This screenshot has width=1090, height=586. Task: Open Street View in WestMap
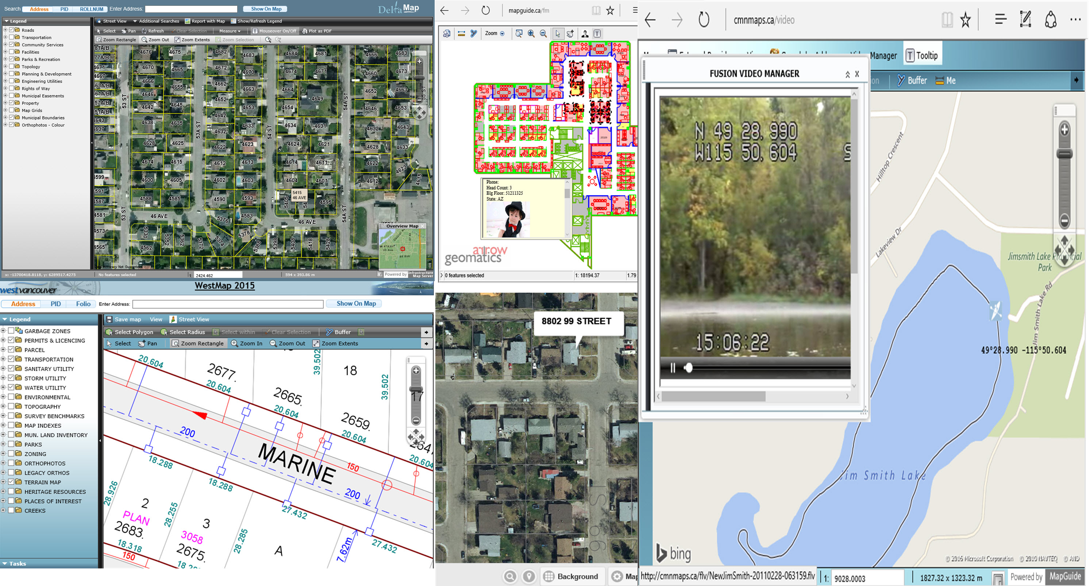(189, 319)
